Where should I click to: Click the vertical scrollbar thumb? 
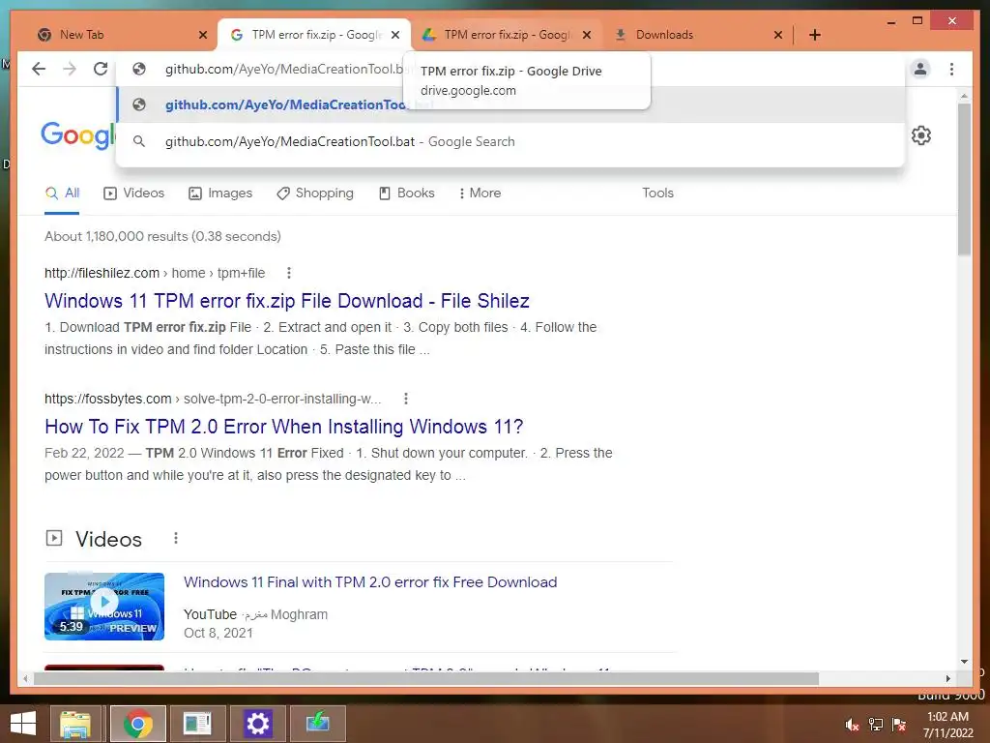pos(964,179)
